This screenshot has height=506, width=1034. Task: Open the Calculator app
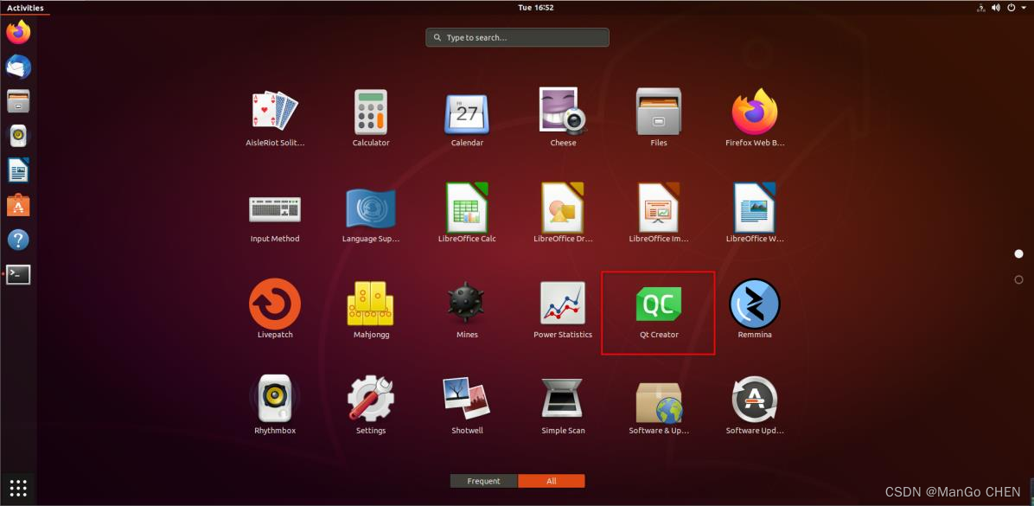[371, 111]
